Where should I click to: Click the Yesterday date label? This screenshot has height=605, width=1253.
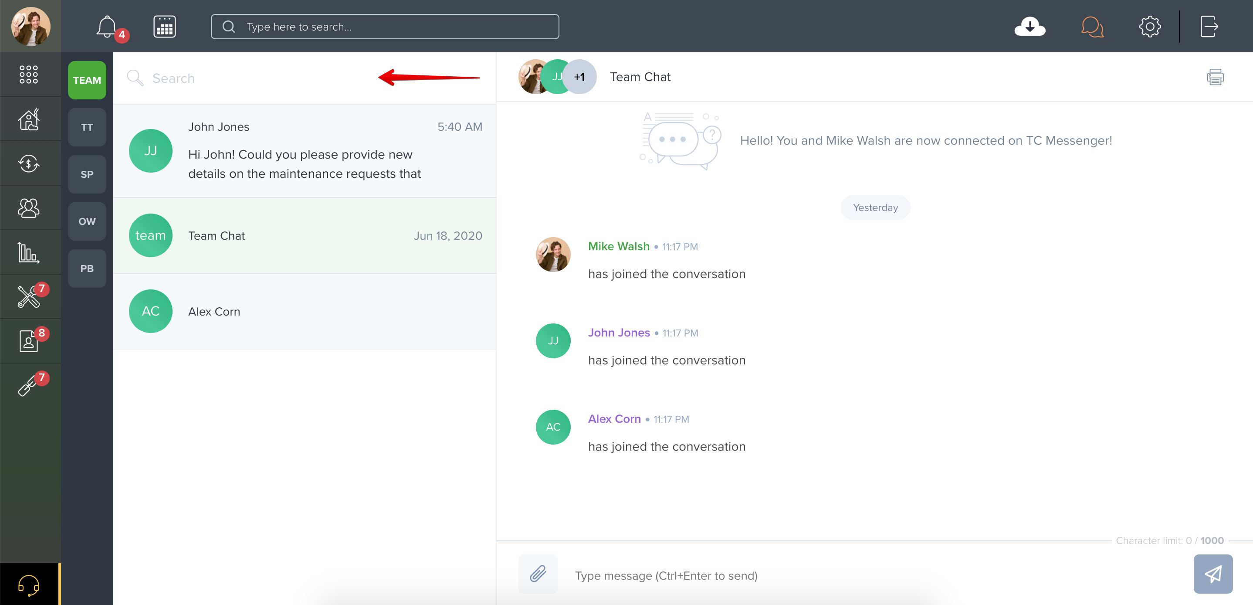point(875,207)
